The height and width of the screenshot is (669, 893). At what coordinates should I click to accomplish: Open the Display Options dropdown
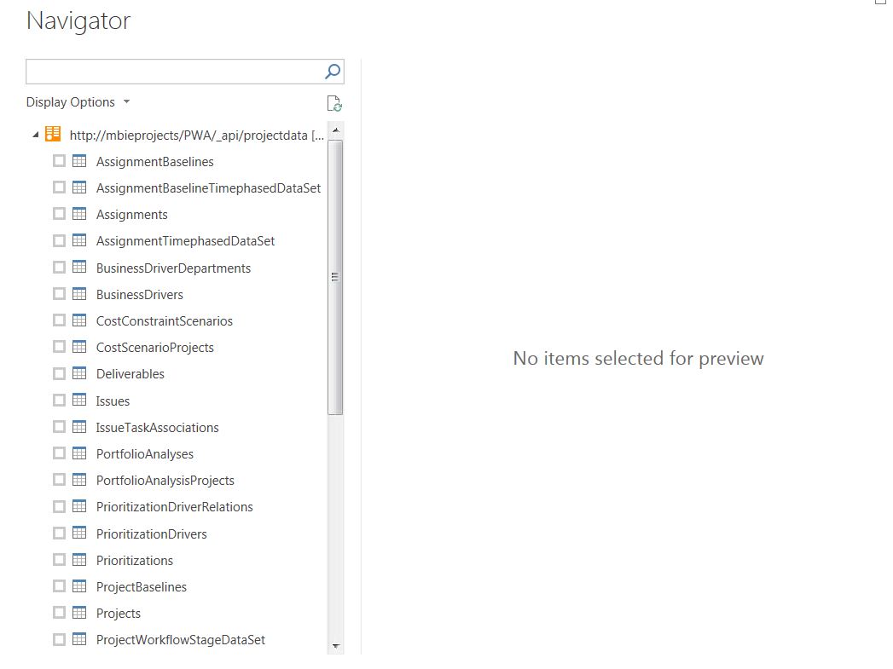coord(78,101)
